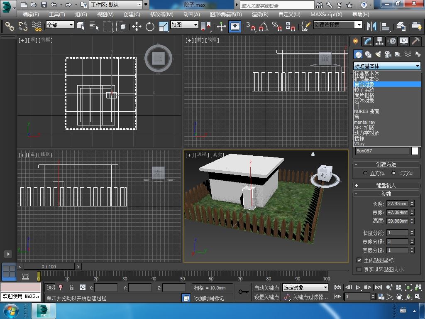Screen dimensions: 425x319
Task: Open the Layer Manager icon
Action: pyautogui.click(x=401, y=26)
